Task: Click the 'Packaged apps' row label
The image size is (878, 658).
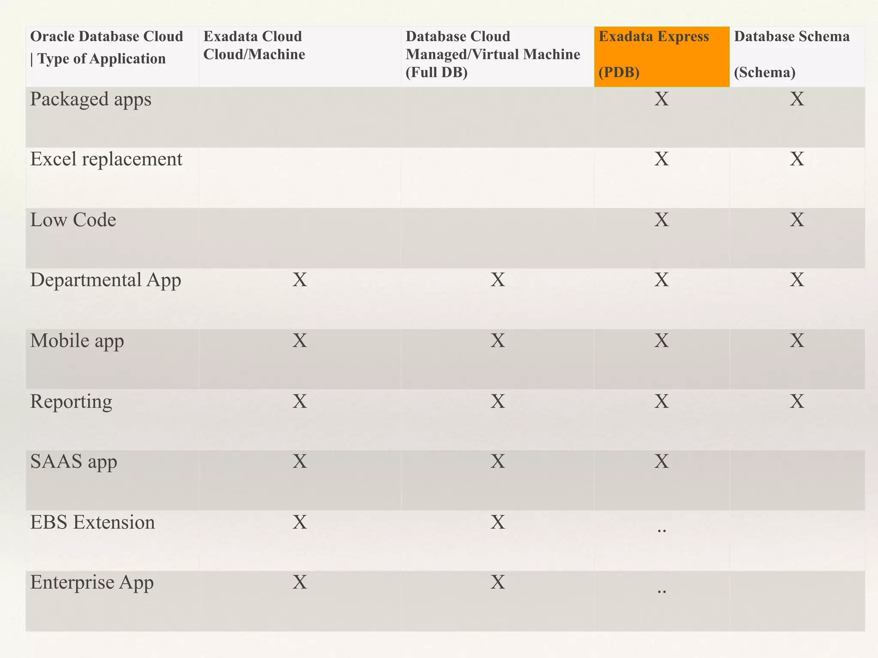Action: (90, 99)
